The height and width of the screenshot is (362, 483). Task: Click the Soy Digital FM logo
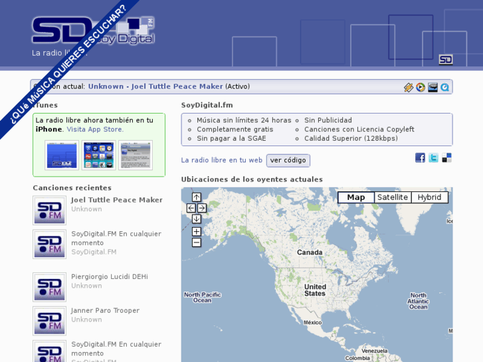pos(93,30)
